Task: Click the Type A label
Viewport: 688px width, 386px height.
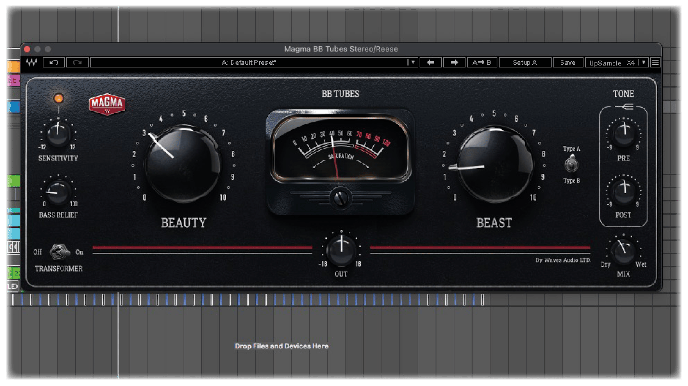Action: click(572, 149)
